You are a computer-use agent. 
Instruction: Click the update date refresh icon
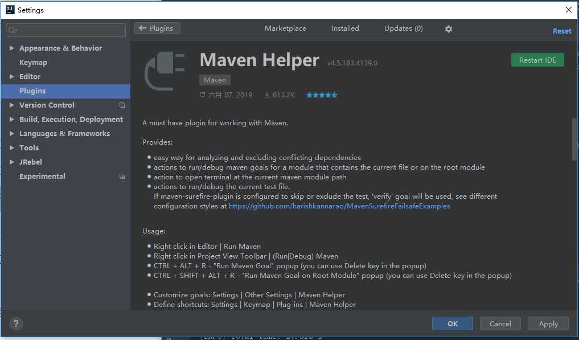[202, 95]
